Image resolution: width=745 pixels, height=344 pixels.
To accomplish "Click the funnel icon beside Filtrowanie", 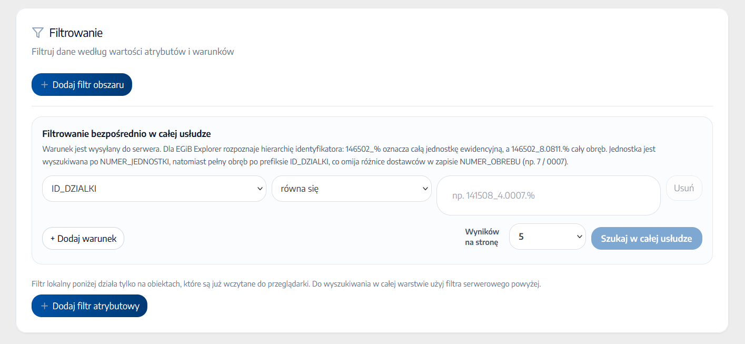I will 37,33.
